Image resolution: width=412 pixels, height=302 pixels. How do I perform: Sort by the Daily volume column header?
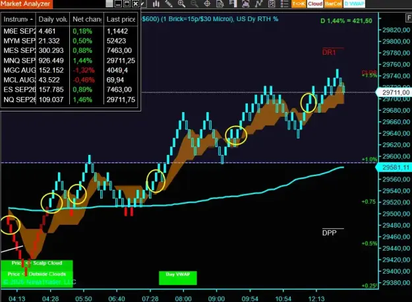pos(53,19)
